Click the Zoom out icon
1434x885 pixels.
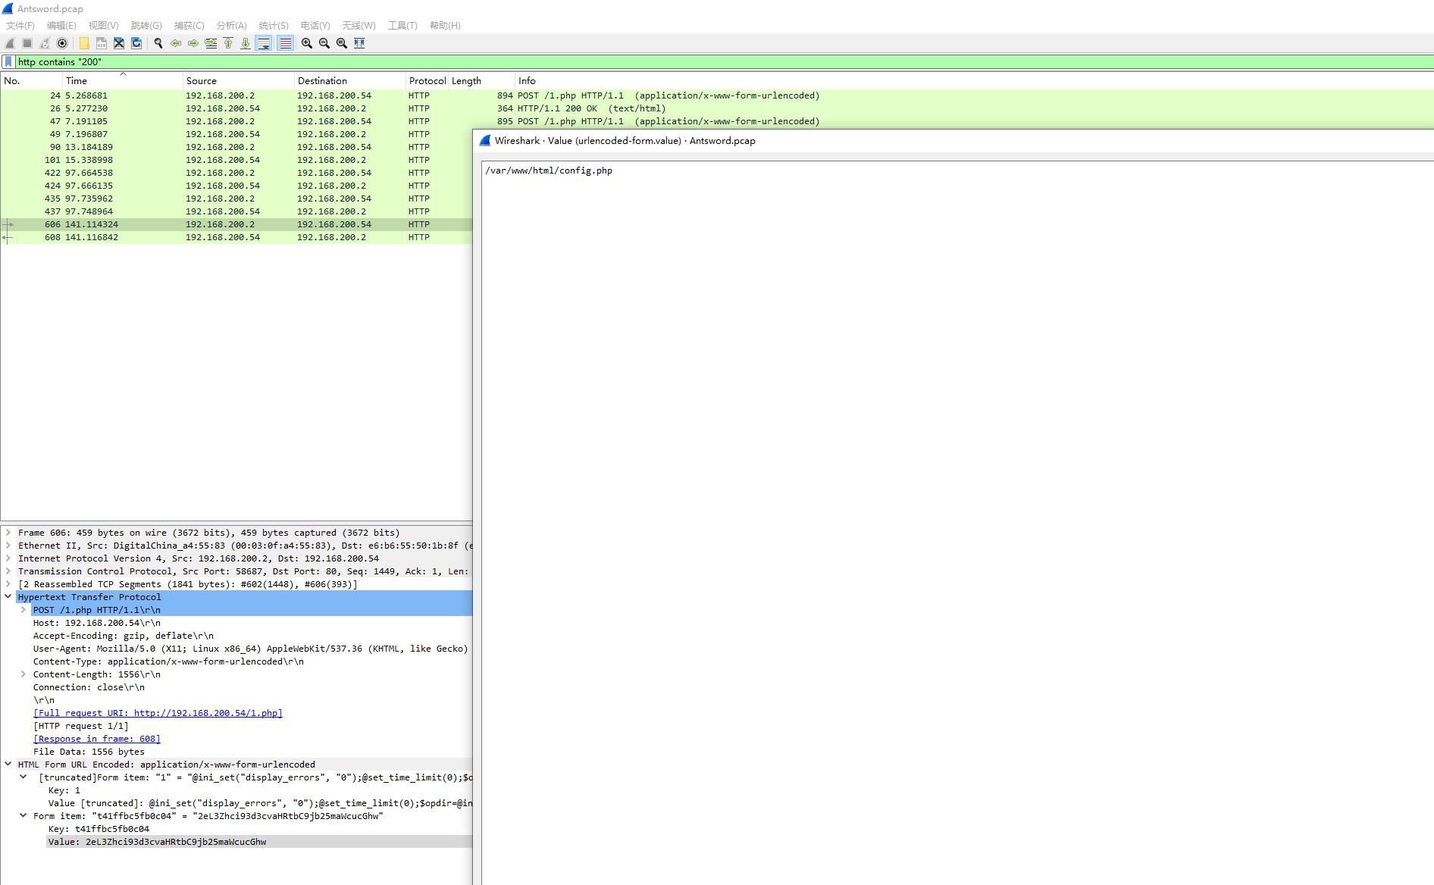(x=324, y=43)
